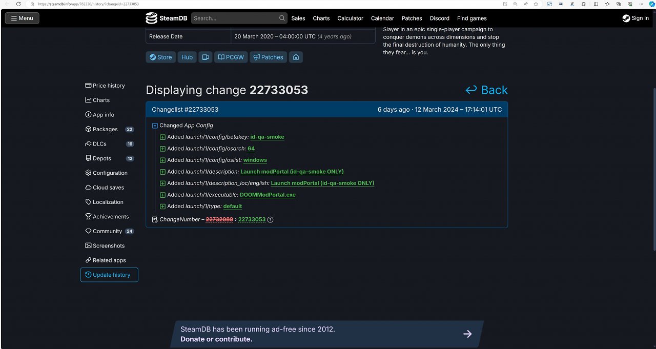Click description value Launch modPortal
The image size is (656, 349).
point(292,172)
